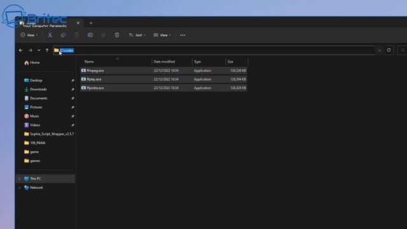407x229 pixels.
Task: Unpin Videos using its pin icon
Action: click(x=72, y=125)
